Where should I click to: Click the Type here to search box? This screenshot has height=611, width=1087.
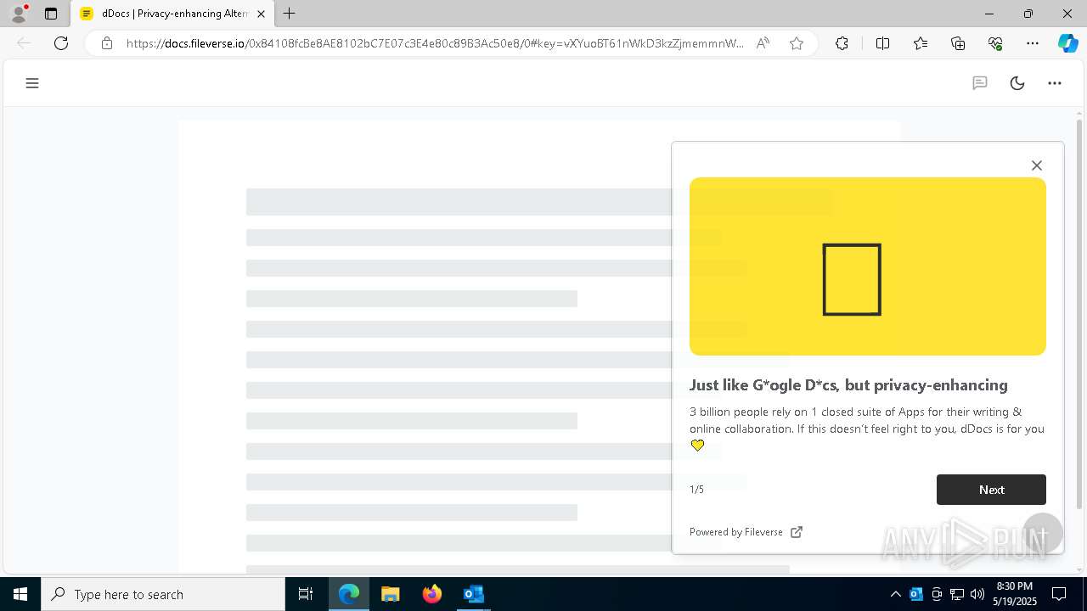click(x=163, y=594)
